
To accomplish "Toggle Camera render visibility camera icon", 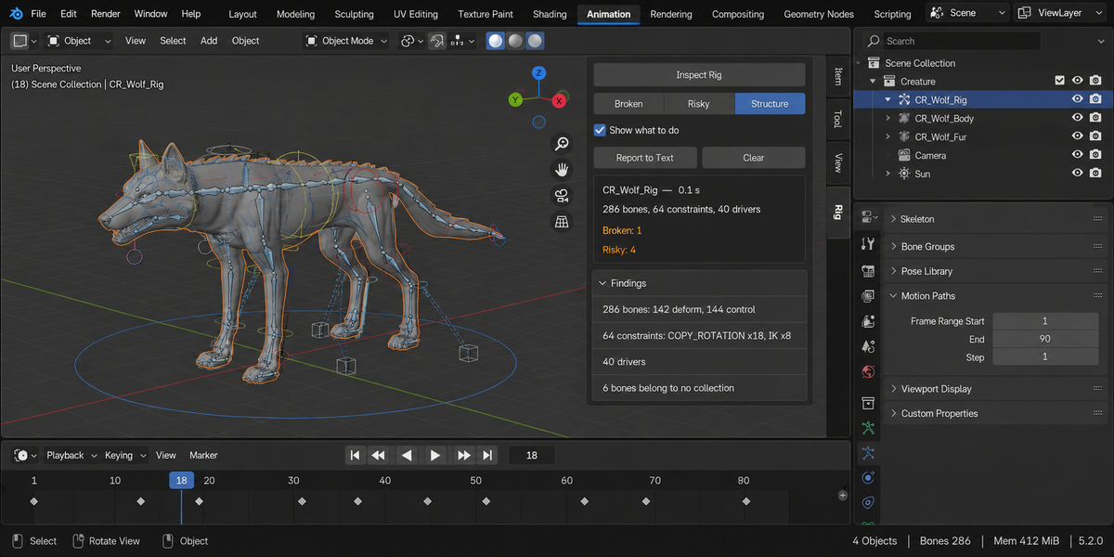I will 1095,155.
